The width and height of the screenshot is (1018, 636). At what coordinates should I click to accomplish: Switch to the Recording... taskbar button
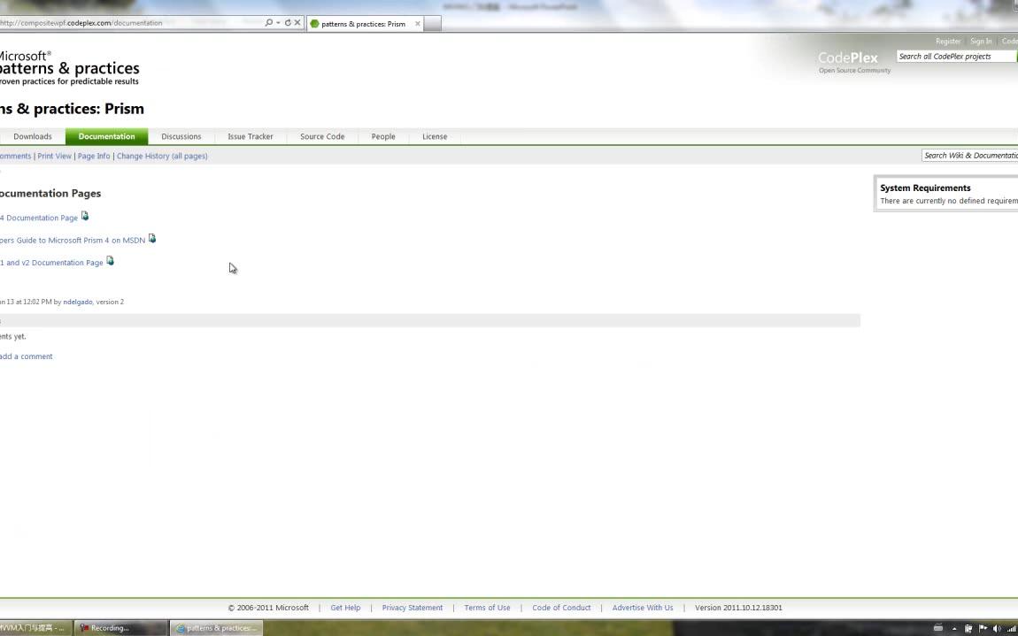pyautogui.click(x=120, y=627)
